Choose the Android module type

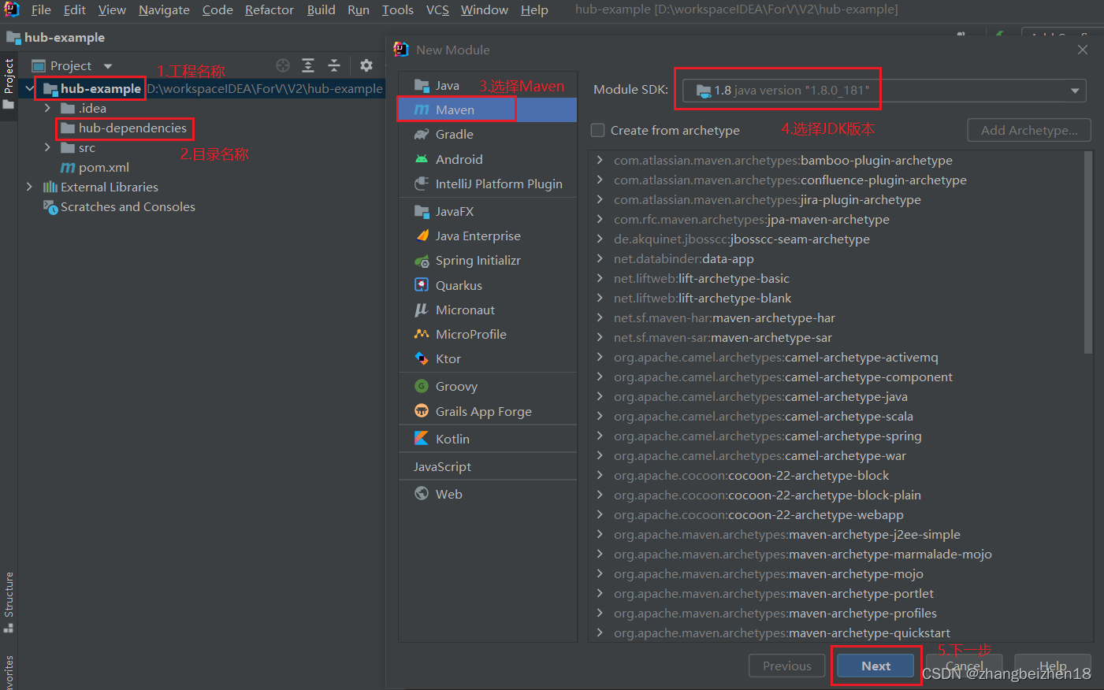coord(487,159)
